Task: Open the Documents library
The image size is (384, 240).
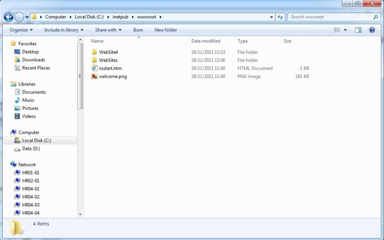Action: pyautogui.click(x=34, y=92)
